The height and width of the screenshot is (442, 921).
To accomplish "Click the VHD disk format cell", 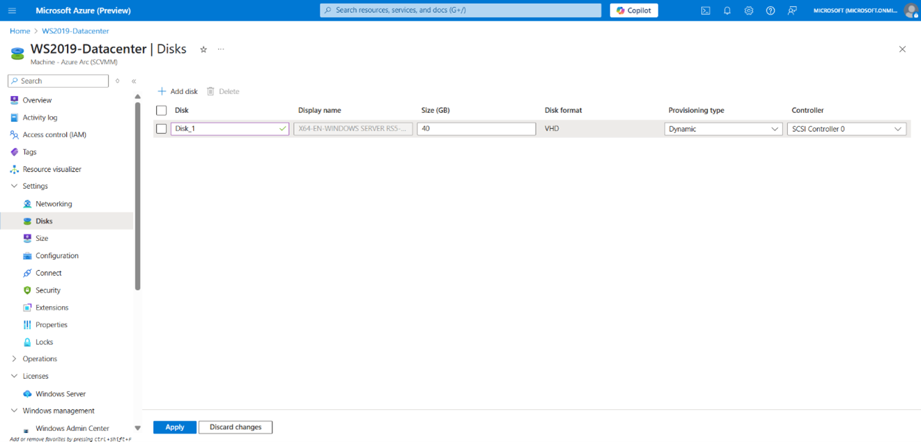I will (552, 129).
